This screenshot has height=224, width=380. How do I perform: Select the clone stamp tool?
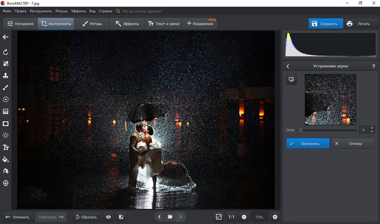[6, 75]
